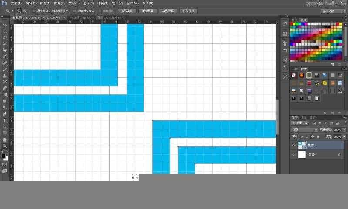Hide the 背景 layer eye
The width and height of the screenshot is (348, 209).
[294, 155]
